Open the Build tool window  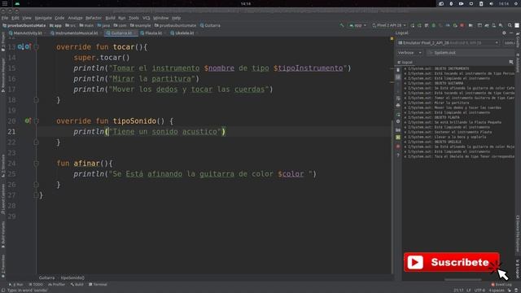point(77,285)
